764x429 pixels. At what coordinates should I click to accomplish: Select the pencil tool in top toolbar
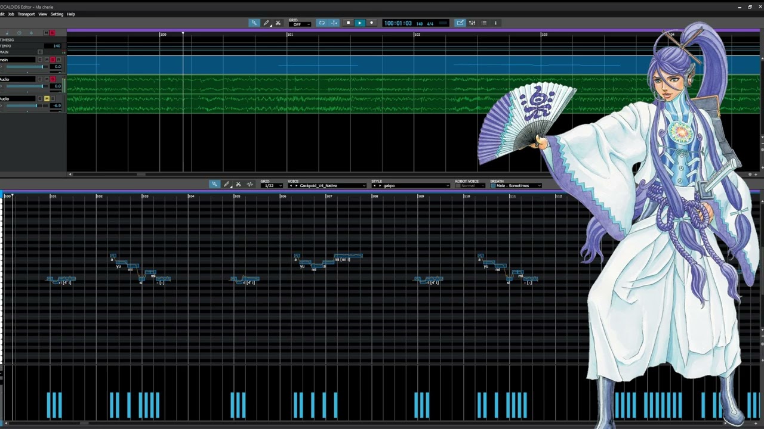266,23
